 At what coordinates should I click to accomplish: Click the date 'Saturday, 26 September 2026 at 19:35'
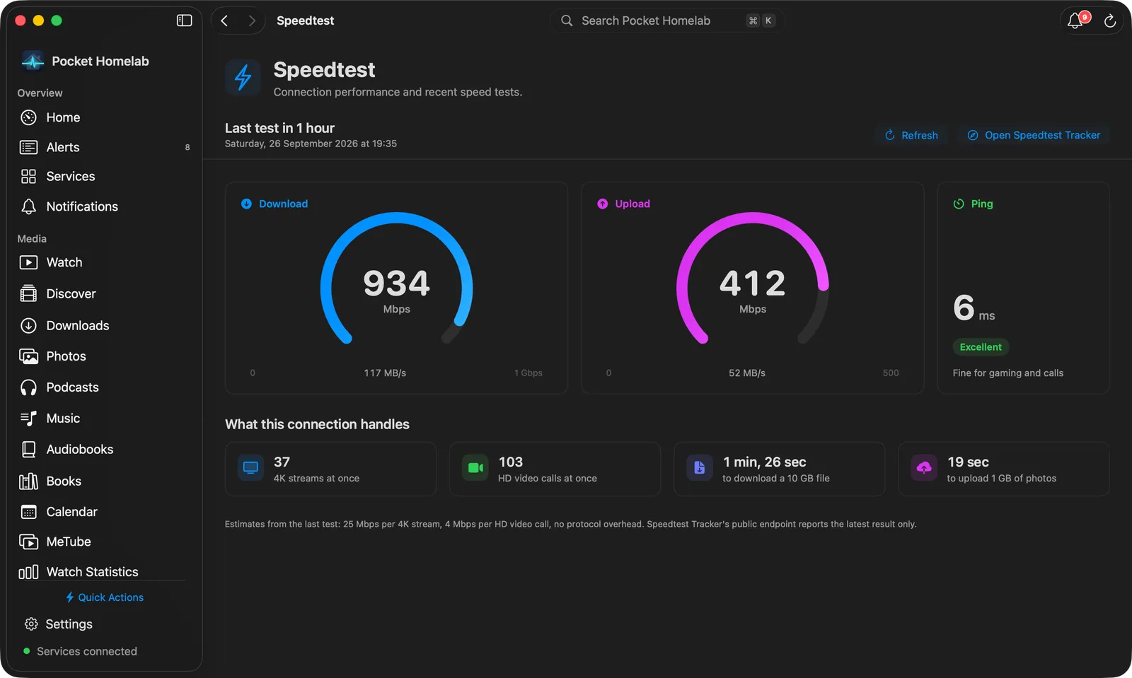coord(311,144)
